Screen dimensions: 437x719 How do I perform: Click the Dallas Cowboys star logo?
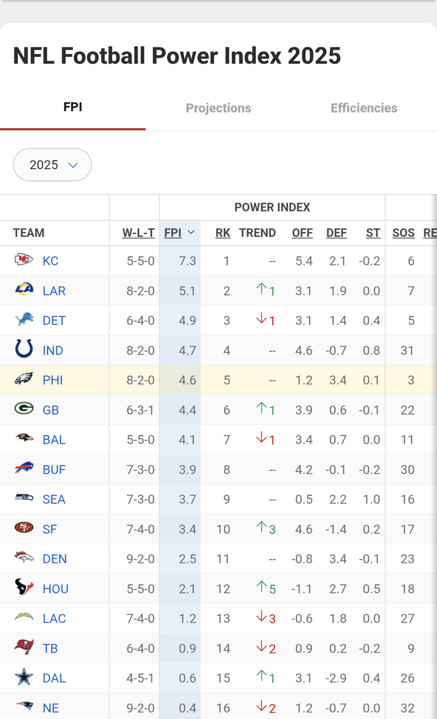pyautogui.click(x=24, y=678)
